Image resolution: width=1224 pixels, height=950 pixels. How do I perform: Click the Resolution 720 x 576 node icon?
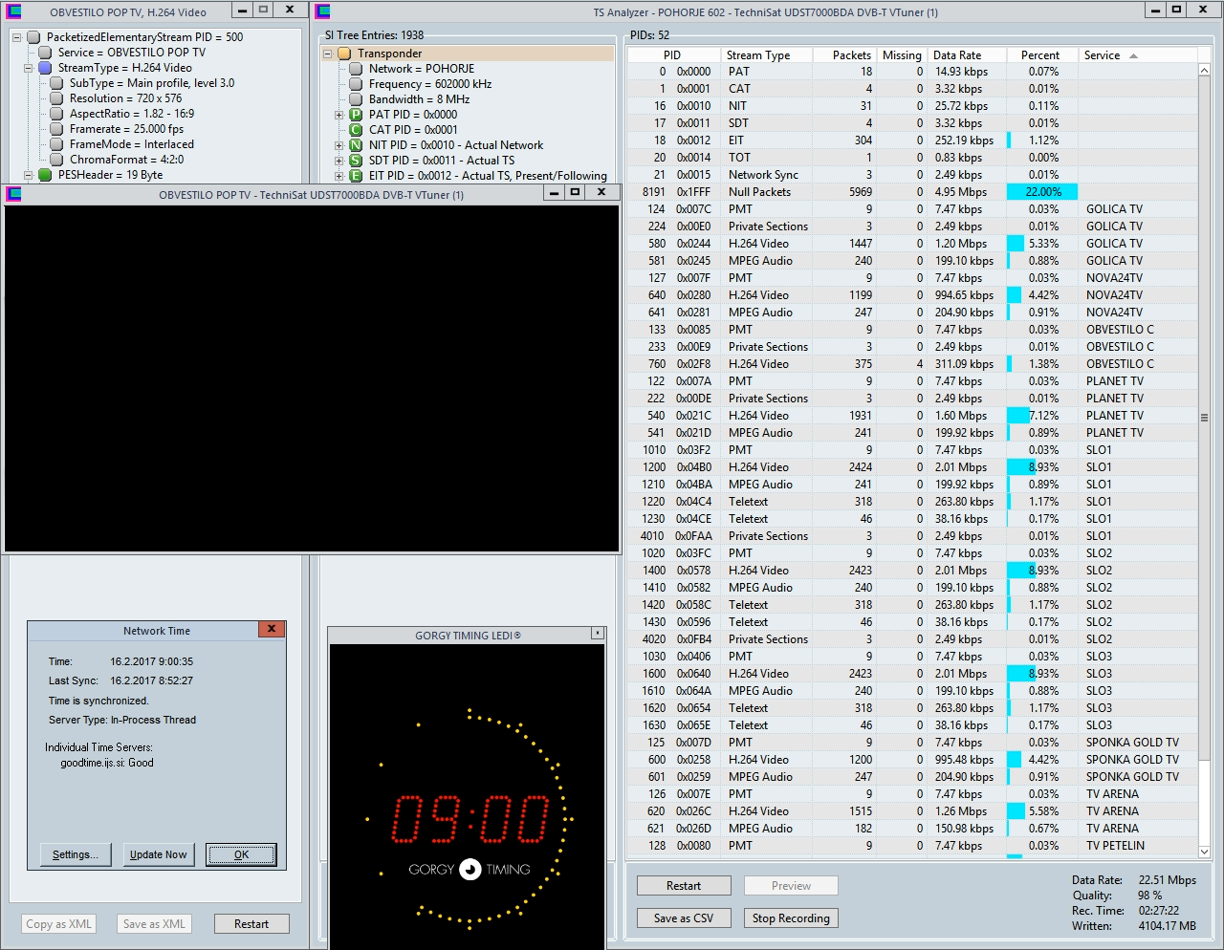(56, 98)
